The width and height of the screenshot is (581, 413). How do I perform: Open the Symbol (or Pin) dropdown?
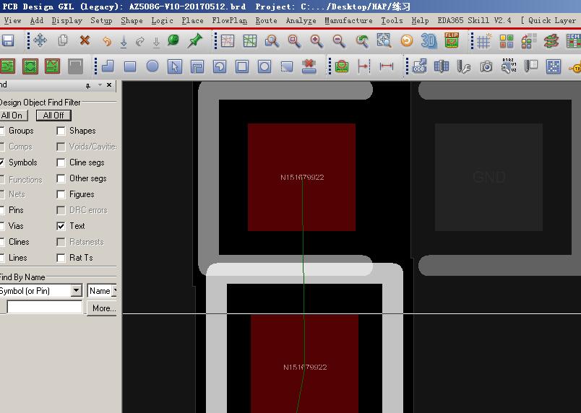click(76, 291)
